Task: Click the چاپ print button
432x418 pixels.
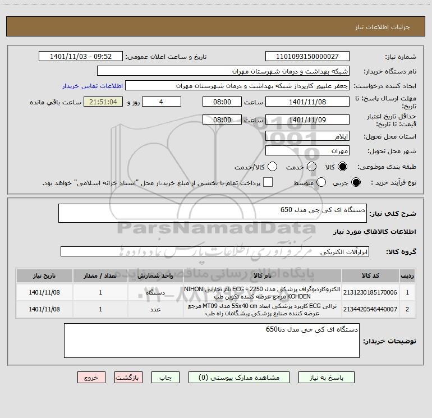Action: (166, 378)
